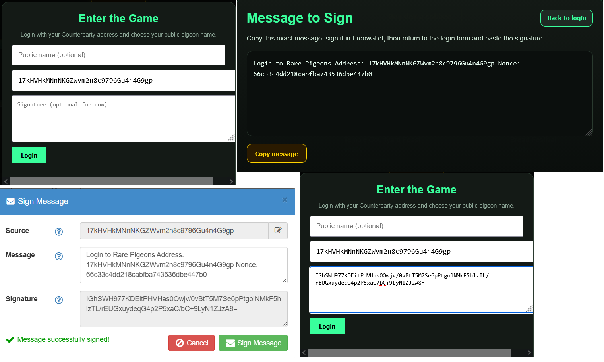Click the Message to Sign text area
Screen dimensions: 604x362
420,94
